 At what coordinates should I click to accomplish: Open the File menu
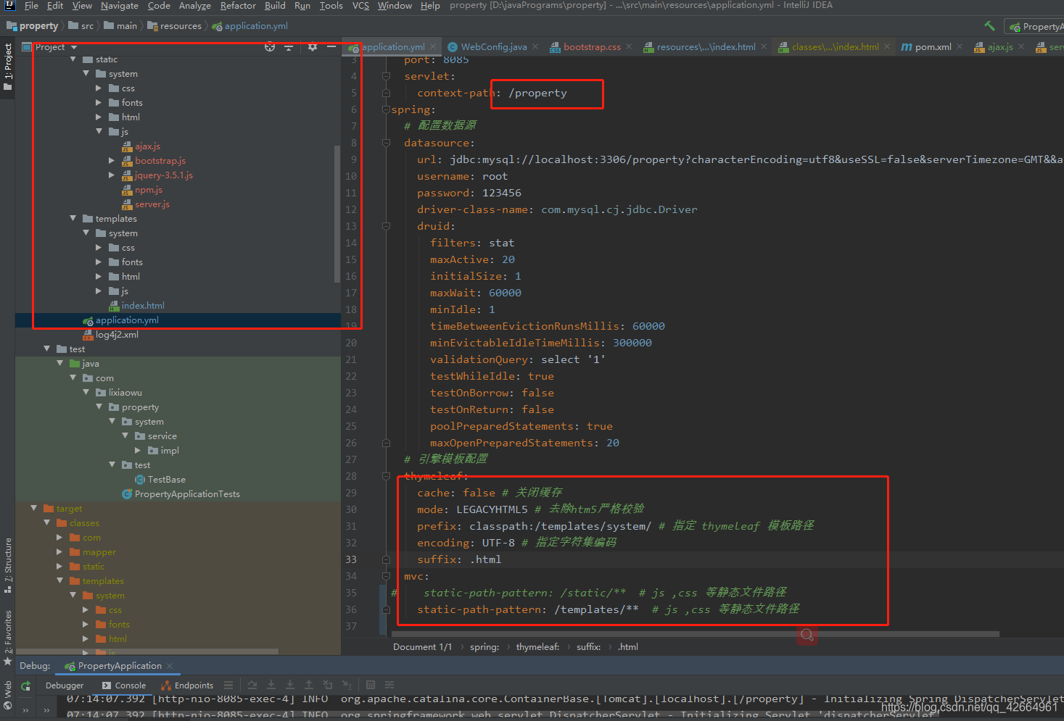click(31, 6)
